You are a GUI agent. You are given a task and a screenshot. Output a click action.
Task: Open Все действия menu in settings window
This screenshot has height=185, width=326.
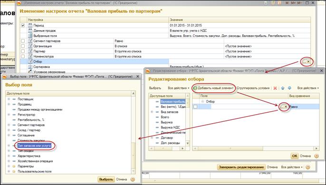point(292,167)
